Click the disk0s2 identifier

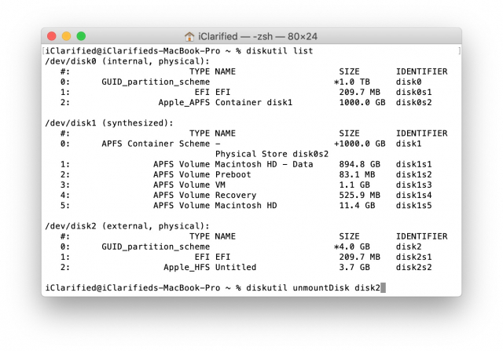click(413, 103)
